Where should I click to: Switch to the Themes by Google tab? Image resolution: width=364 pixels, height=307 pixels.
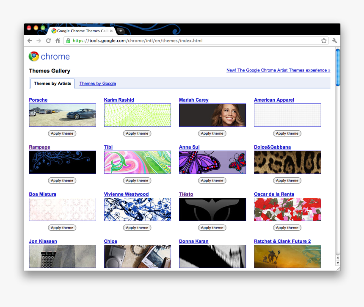point(97,83)
